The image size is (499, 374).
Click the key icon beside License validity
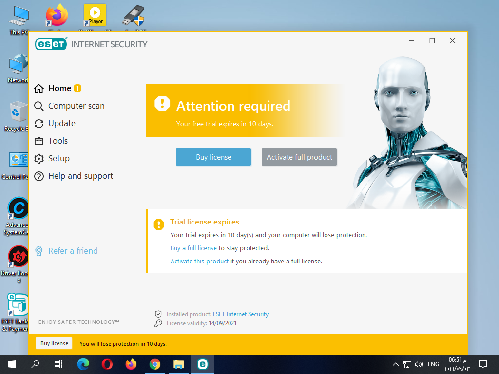coord(158,323)
